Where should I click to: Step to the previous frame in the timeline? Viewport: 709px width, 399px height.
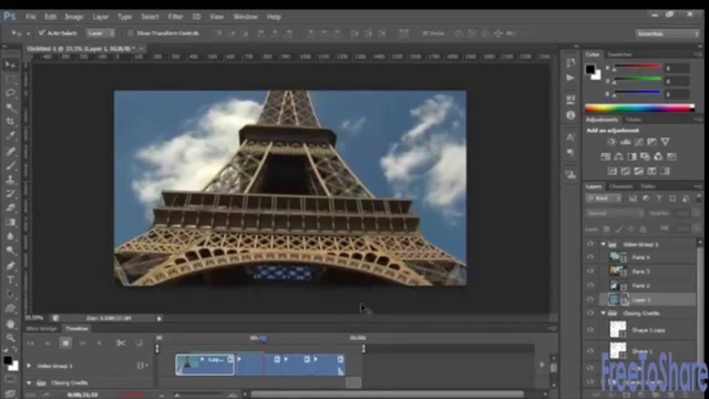point(48,343)
